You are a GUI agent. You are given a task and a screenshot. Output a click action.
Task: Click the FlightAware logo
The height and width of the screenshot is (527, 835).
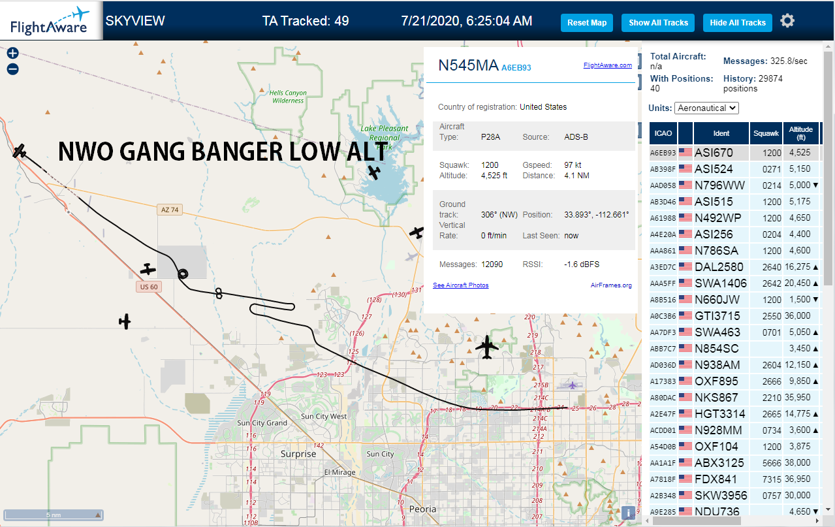[50, 21]
